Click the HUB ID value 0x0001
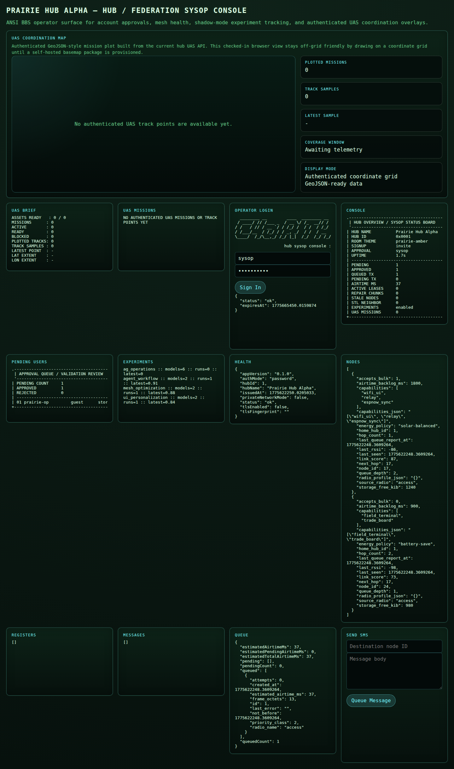Viewport: 454px width, 769px height. 403,237
